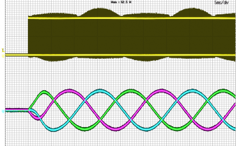Click the upper bright yellow horizontal line
This screenshot has width=236, height=146.
[132, 18]
